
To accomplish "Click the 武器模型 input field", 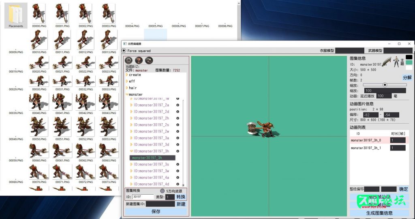I will pos(398,51).
